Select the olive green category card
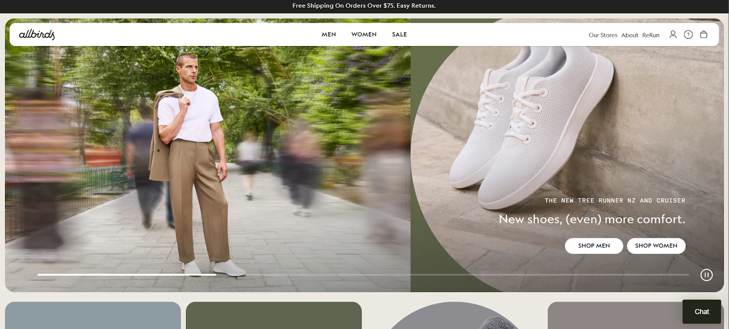Viewport: 729px width, 329px height. [273, 315]
